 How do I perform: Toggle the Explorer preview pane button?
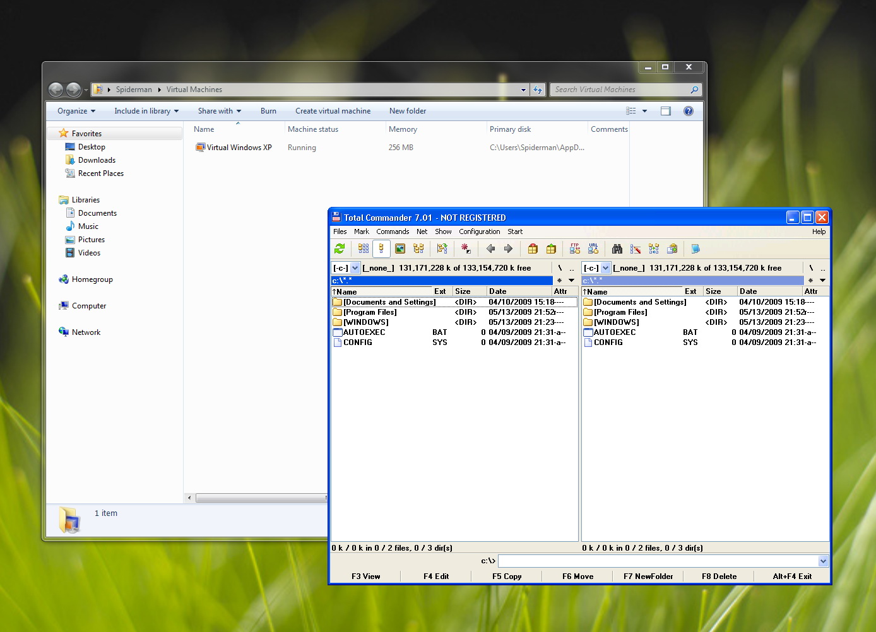pos(666,111)
